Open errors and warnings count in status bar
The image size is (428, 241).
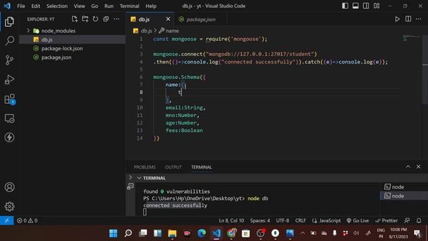click(27, 220)
